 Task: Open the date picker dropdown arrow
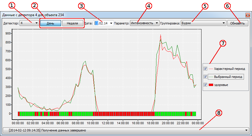pos(111,23)
